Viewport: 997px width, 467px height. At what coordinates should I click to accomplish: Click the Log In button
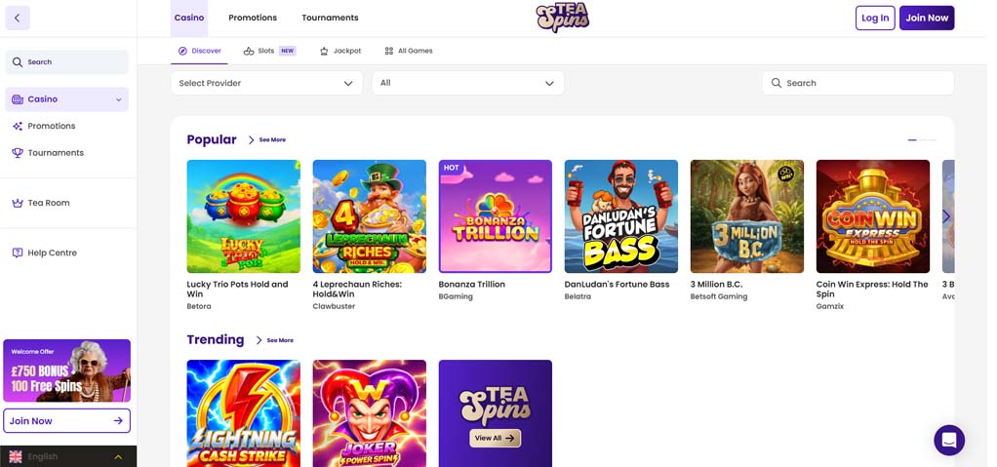[x=875, y=18]
